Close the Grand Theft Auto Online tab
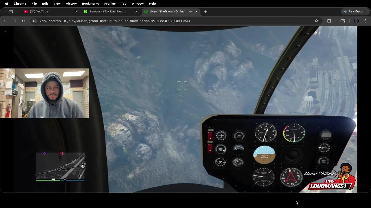This screenshot has height=208, width=371. [196, 12]
